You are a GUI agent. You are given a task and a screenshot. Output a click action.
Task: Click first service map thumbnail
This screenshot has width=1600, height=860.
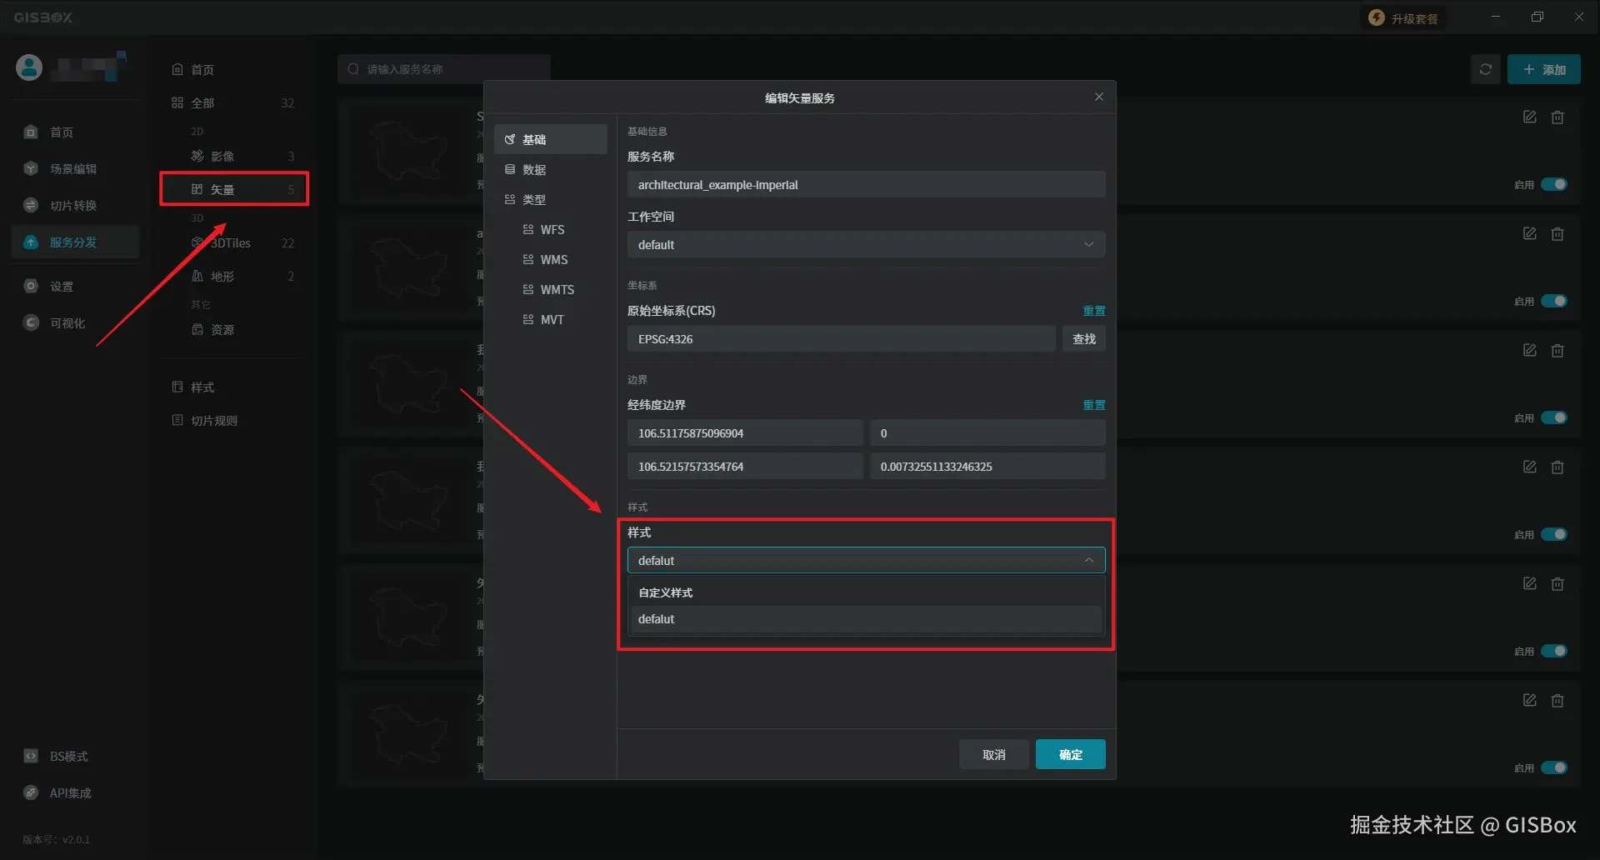point(408,151)
